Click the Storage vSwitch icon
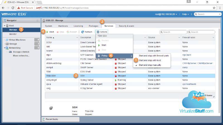The height and width of the screenshot is (125, 223). pyautogui.click(x=10, y=52)
